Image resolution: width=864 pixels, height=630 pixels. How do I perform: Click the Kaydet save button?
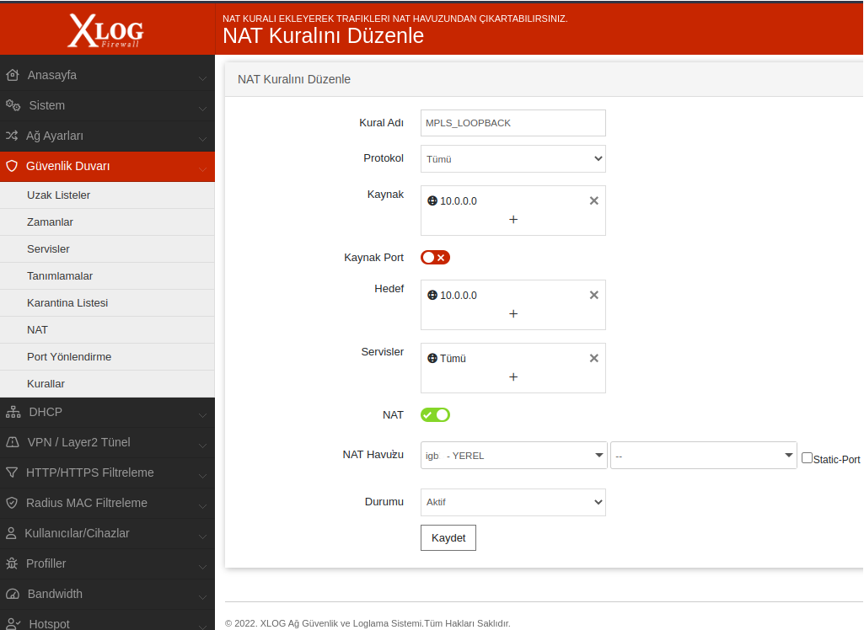click(448, 537)
